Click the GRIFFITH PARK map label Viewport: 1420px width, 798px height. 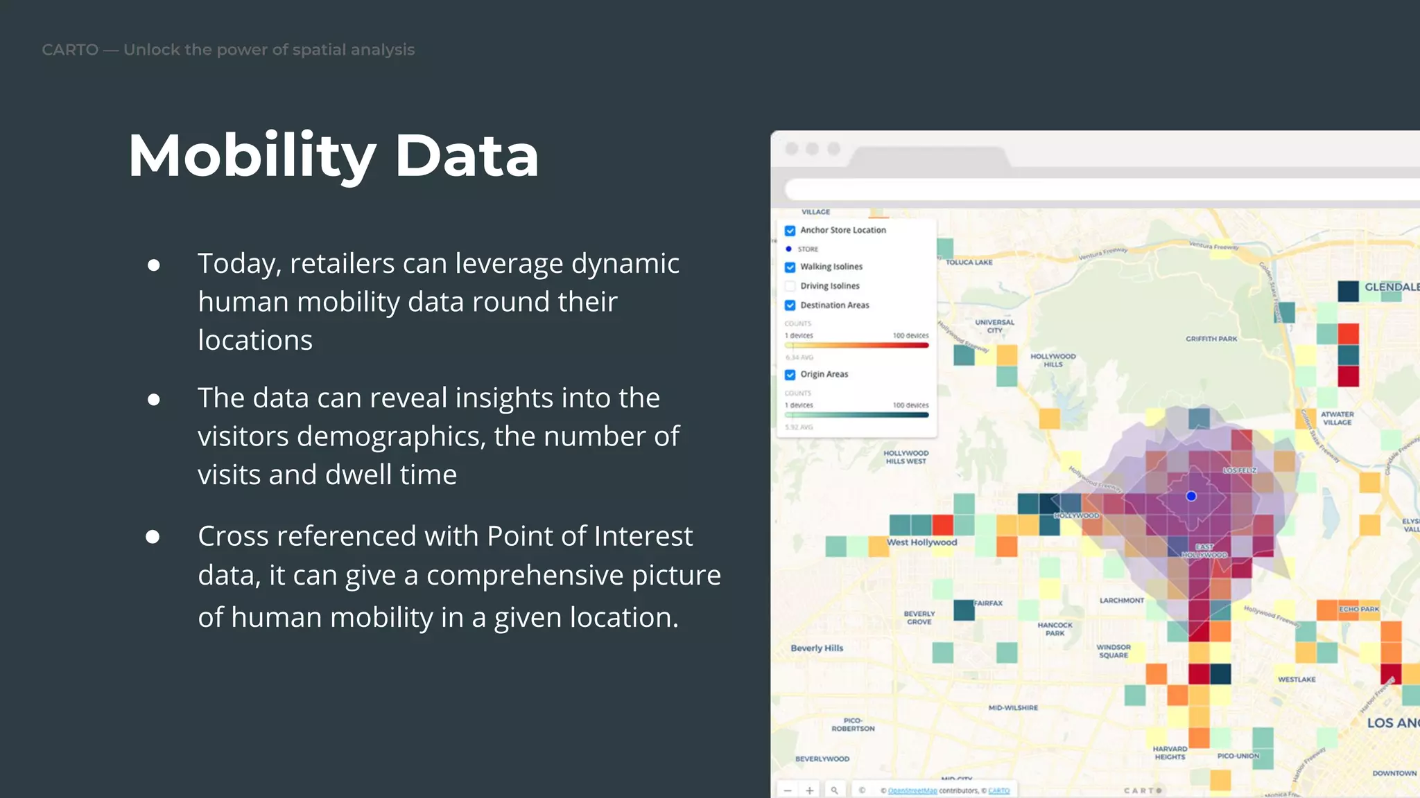point(1211,339)
